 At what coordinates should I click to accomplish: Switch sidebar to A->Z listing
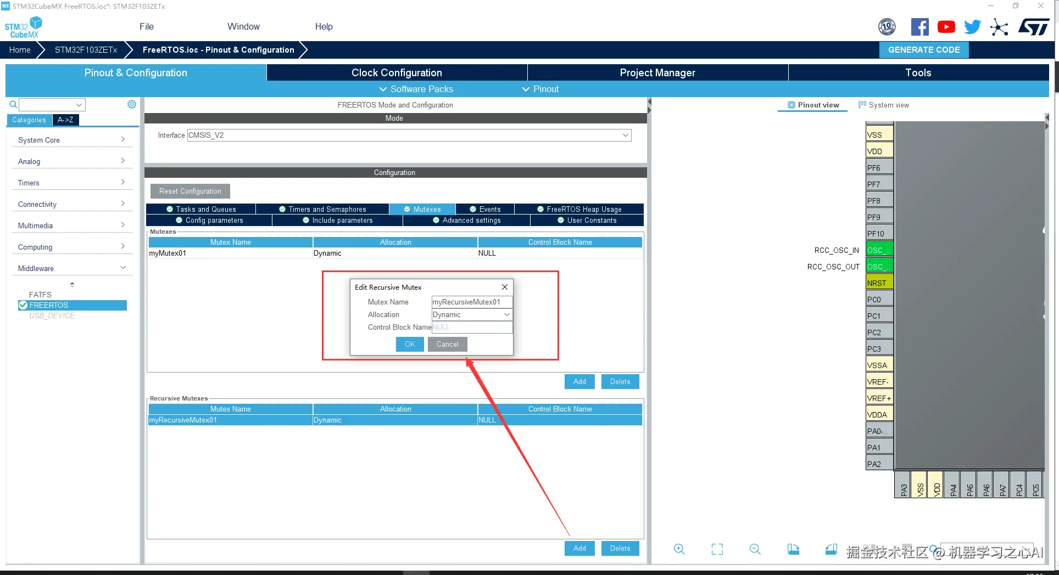65,120
